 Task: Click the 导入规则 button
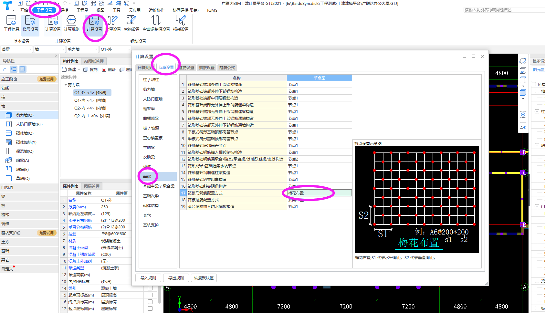pos(148,278)
